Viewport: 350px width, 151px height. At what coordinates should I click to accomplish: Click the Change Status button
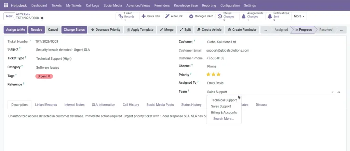74,30
